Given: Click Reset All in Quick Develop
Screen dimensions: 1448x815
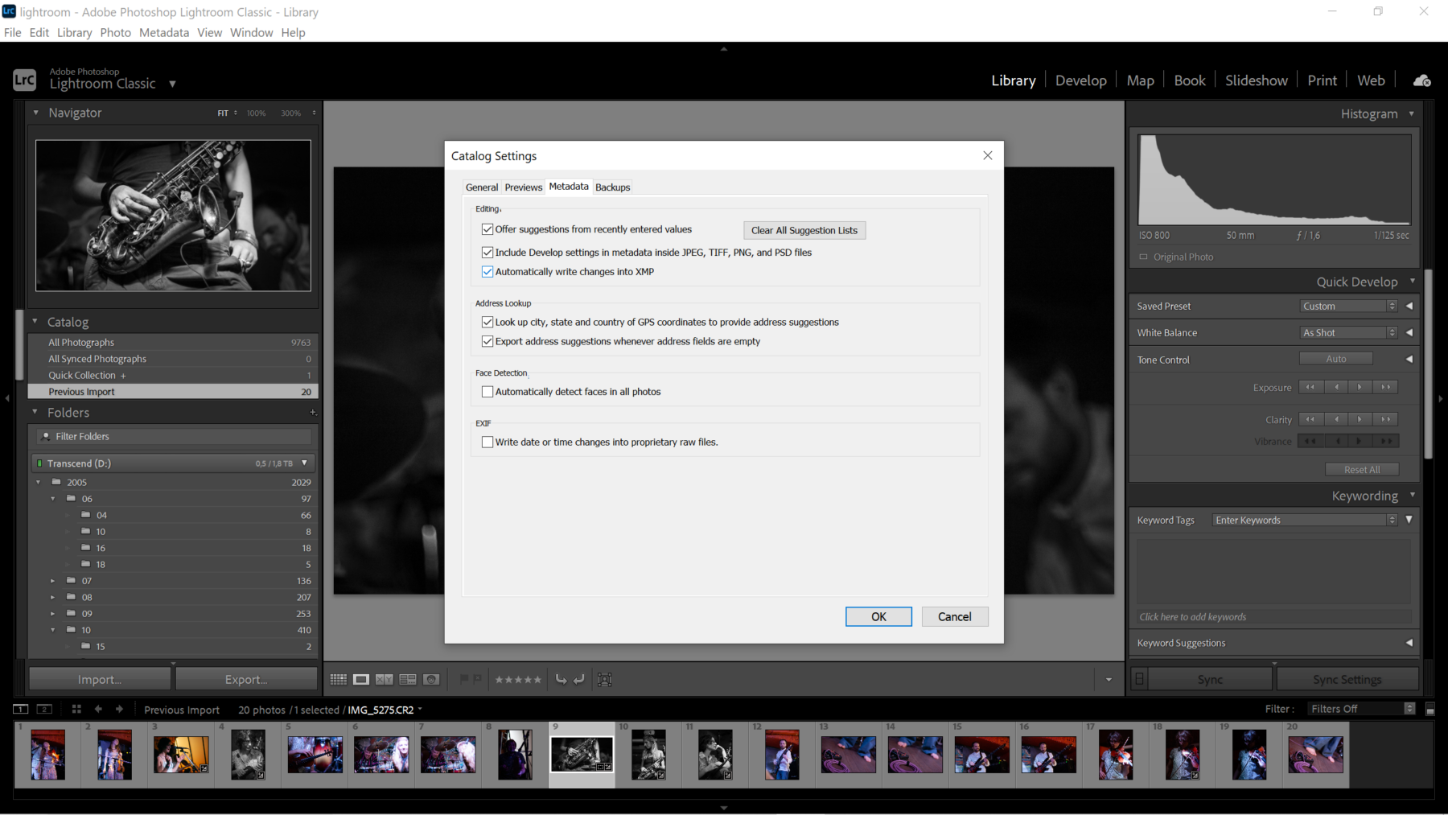Looking at the screenshot, I should coord(1362,470).
